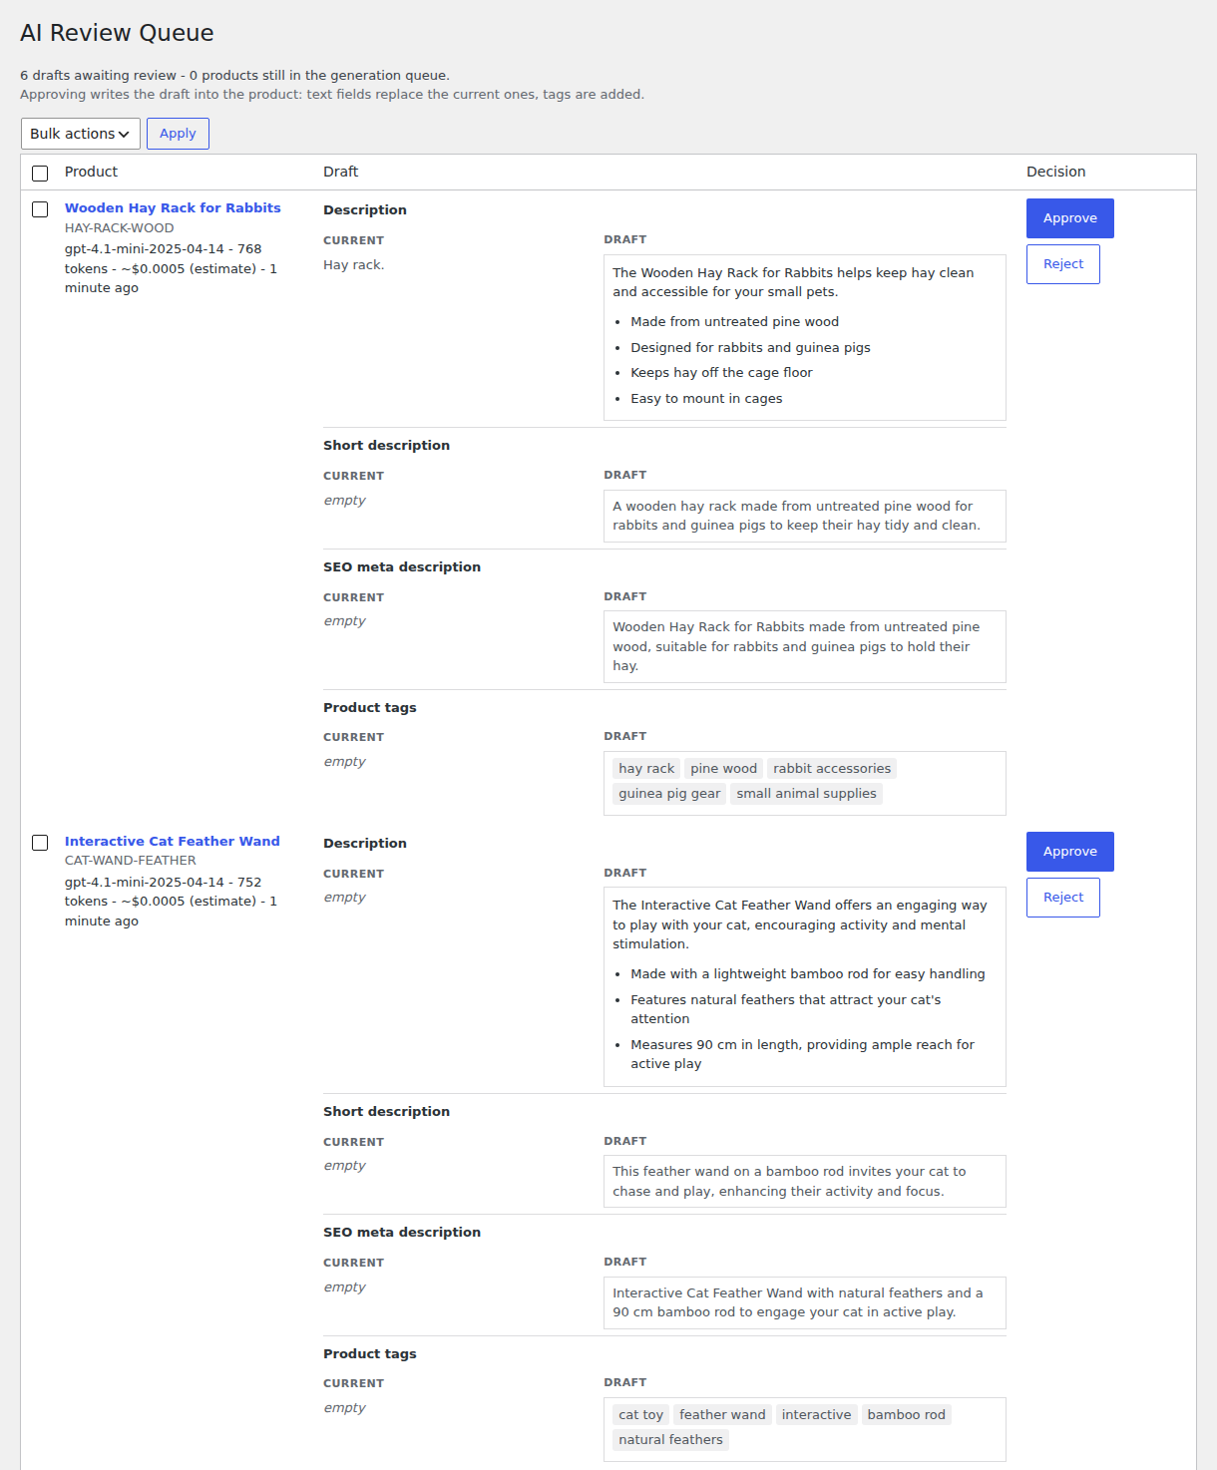This screenshot has height=1470, width=1217.
Task: Reject the Wooden Hay Rack draft
Action: [x=1062, y=264]
